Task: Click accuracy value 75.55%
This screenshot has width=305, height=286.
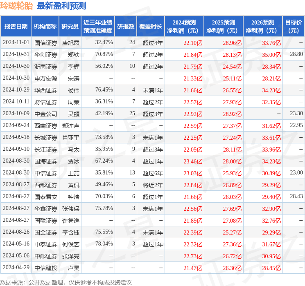Action: 104,232
